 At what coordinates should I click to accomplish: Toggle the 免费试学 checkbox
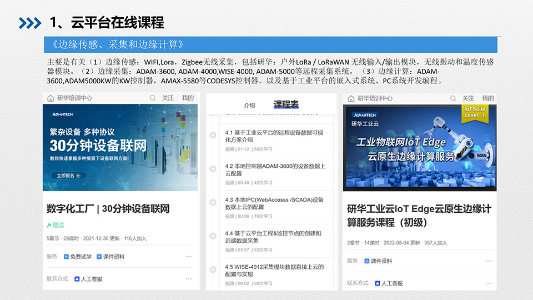click(x=67, y=257)
